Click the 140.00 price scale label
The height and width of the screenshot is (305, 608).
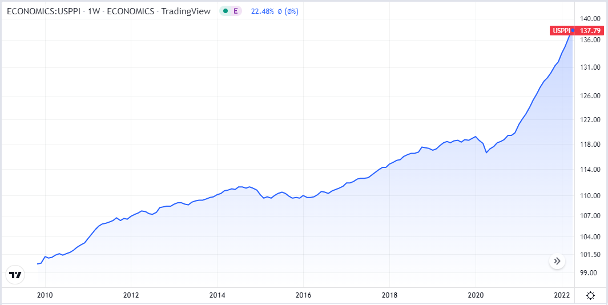pos(589,19)
